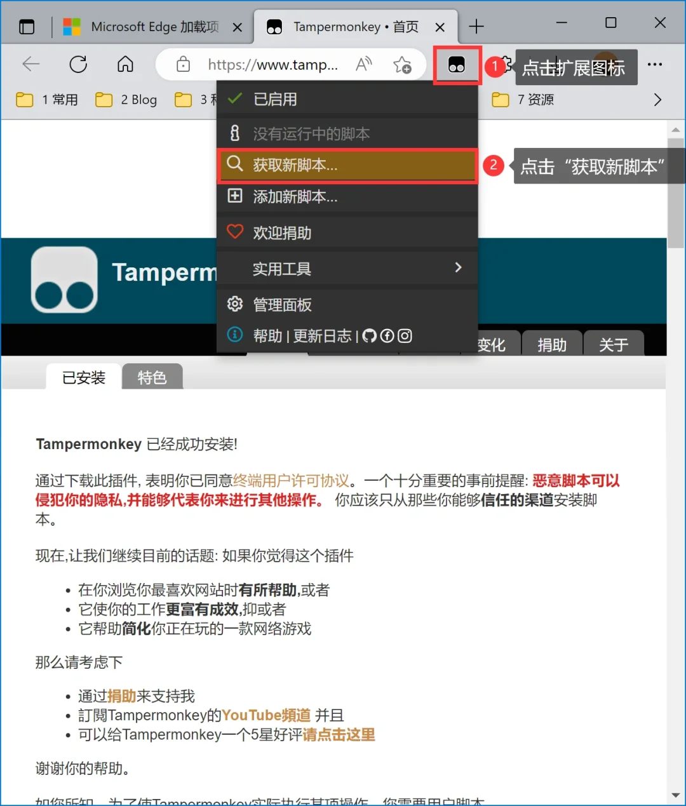Reload the page with refresh icon
Viewport: 686px width, 806px height.
(78, 64)
